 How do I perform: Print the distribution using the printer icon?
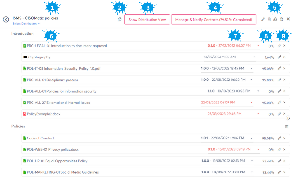[281, 19]
